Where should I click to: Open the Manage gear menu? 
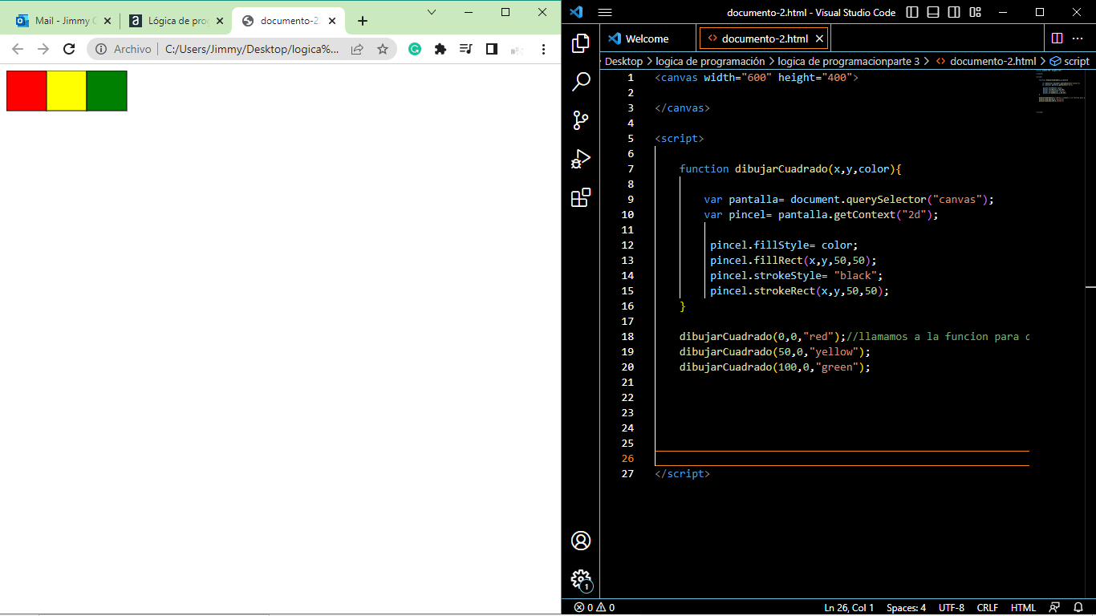coord(581,579)
